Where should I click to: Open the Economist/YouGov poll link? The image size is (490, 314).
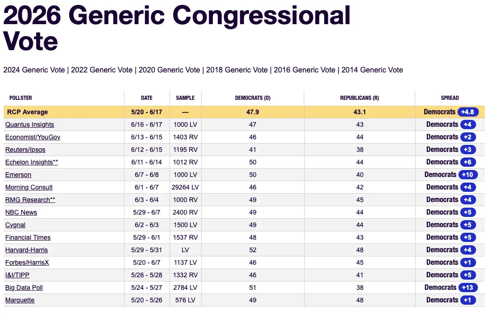(x=33, y=137)
